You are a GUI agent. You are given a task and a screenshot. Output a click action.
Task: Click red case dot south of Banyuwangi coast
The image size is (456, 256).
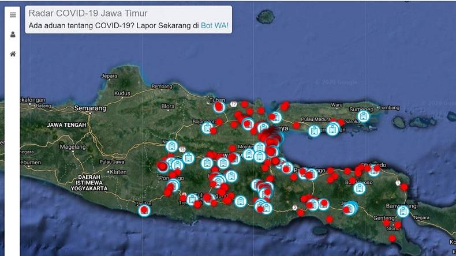tap(392, 238)
